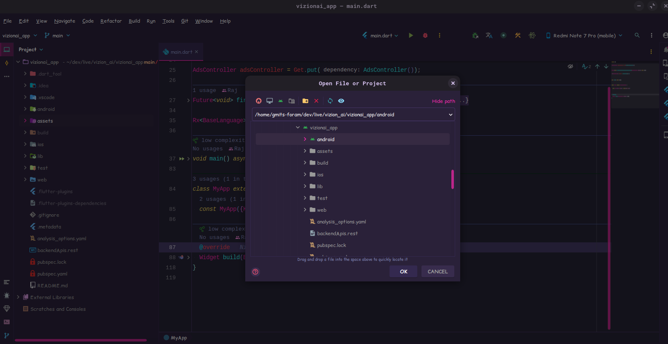668x344 pixels.
Task: Open more run actions next to debug
Action: point(440,35)
